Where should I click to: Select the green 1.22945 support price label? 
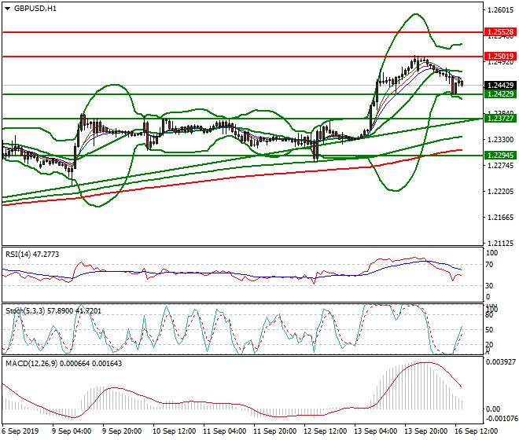(x=500, y=155)
